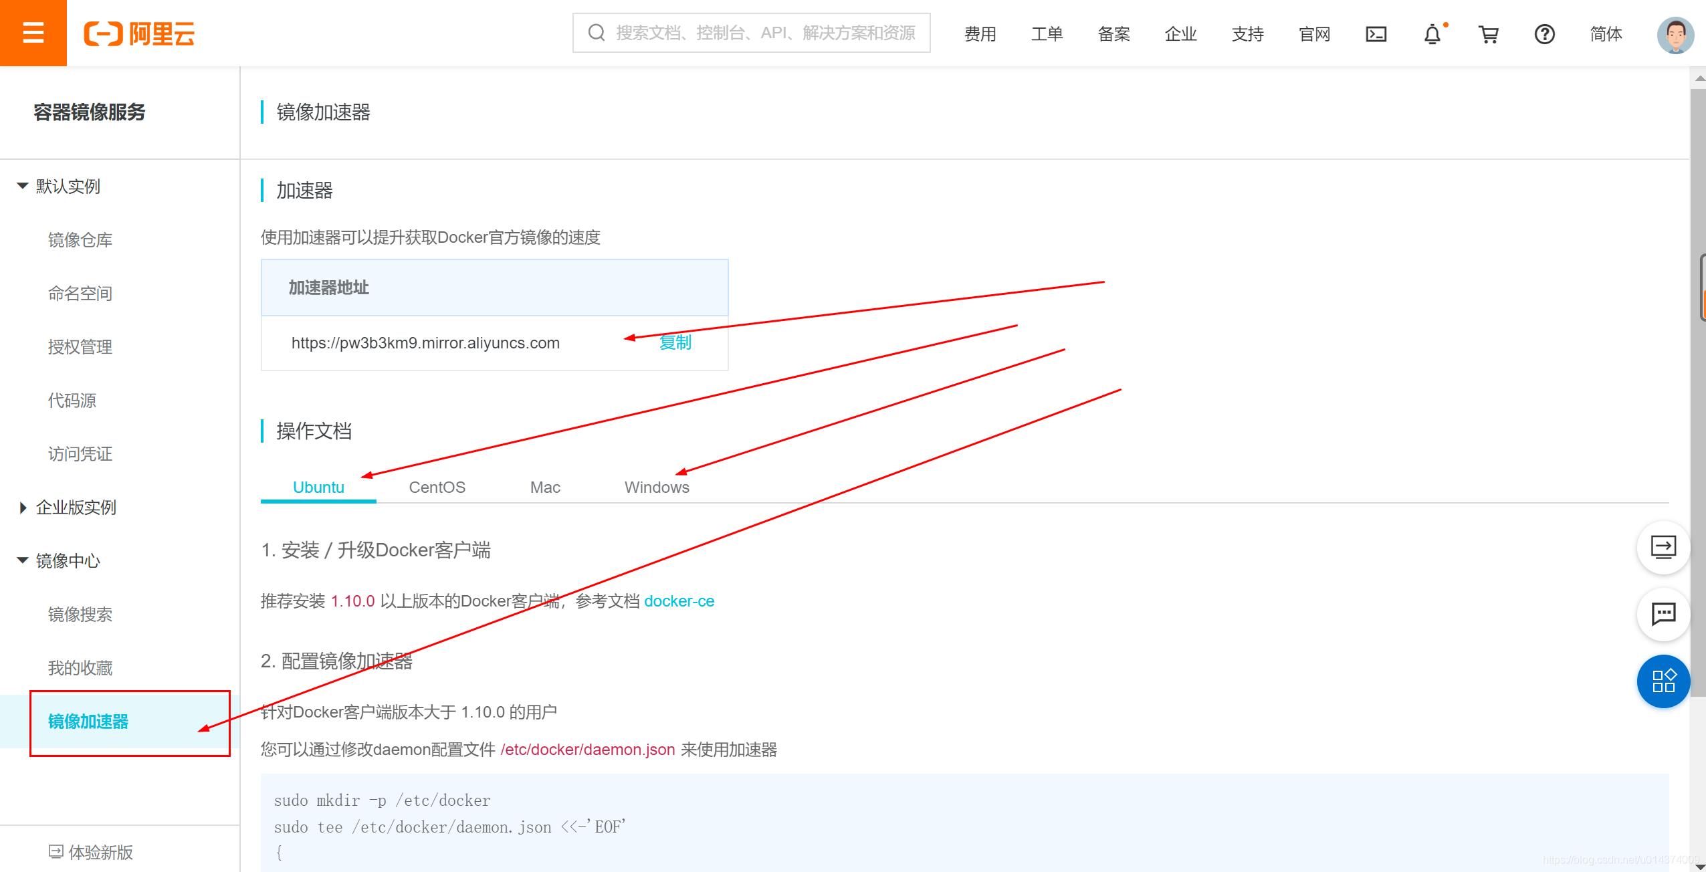
Task: Open the floating chat feedback button
Action: click(1663, 614)
